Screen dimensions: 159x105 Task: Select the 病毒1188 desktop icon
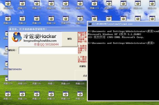pos(37,20)
